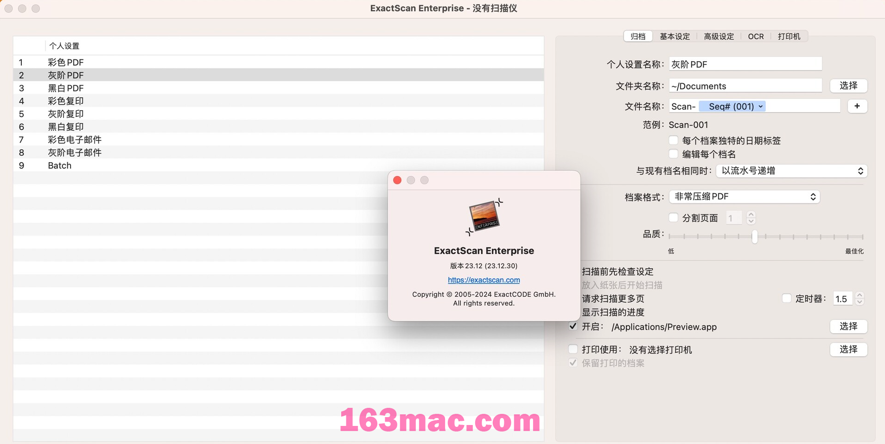Image resolution: width=885 pixels, height=444 pixels.
Task: Toggle the 保留打印的档案 checkbox
Action: click(573, 363)
